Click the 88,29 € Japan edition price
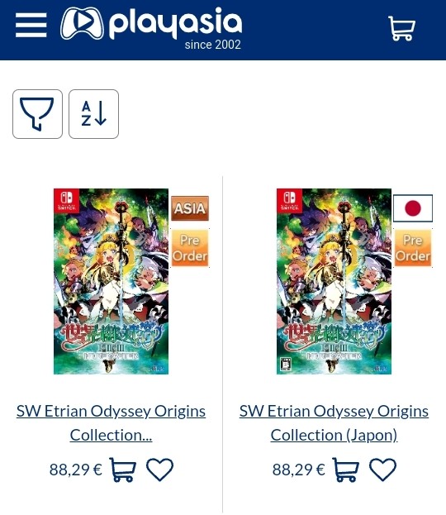Viewport: 446px width, 515px height. pyautogui.click(x=299, y=470)
